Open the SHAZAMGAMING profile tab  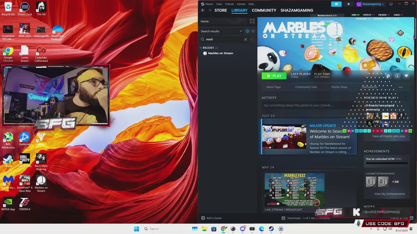pos(297,10)
